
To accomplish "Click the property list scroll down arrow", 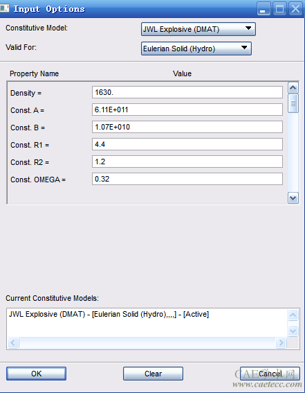I will coord(293,198).
